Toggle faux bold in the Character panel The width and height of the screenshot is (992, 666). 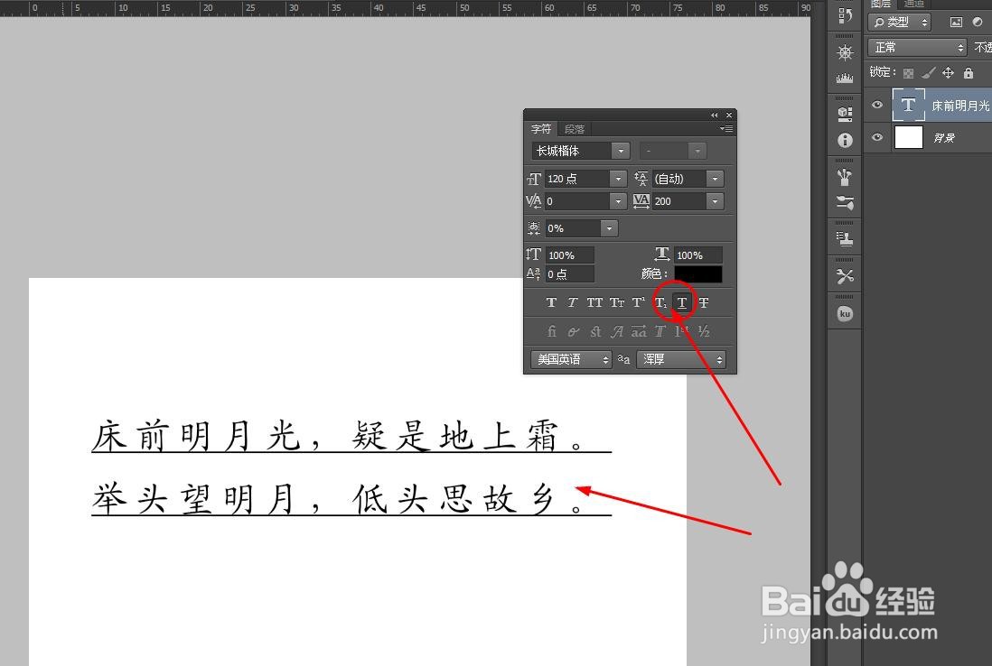[551, 302]
